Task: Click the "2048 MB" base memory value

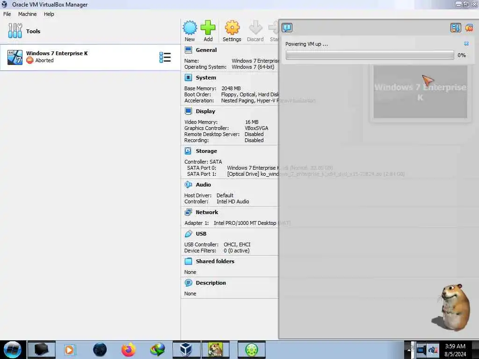Action: pos(231,88)
